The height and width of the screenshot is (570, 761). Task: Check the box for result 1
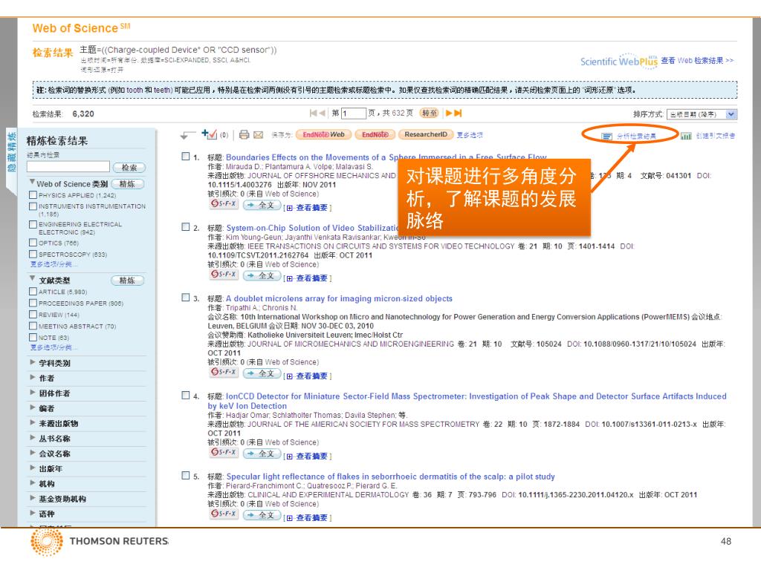185,156
